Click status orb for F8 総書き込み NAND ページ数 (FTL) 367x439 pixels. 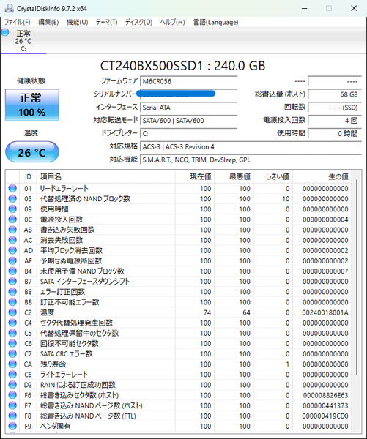(12, 416)
